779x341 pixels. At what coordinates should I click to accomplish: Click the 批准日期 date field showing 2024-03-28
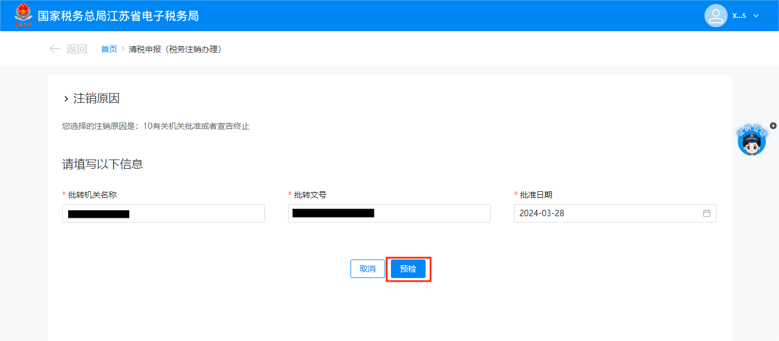click(x=606, y=213)
